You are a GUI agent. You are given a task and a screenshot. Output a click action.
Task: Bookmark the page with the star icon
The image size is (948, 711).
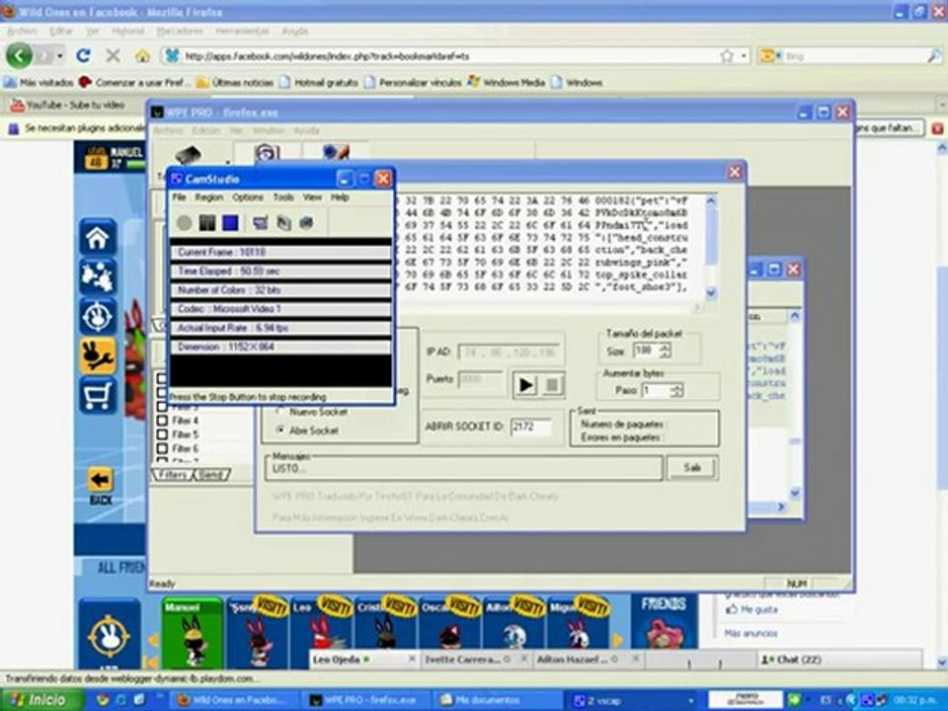[x=726, y=55]
